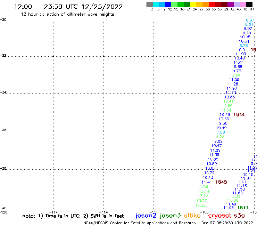Click the wave height value 10.15
This screenshot has width=257, height=226.
[x=248, y=175]
